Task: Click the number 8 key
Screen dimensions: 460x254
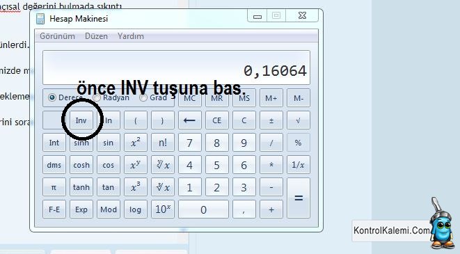Action: (217, 143)
